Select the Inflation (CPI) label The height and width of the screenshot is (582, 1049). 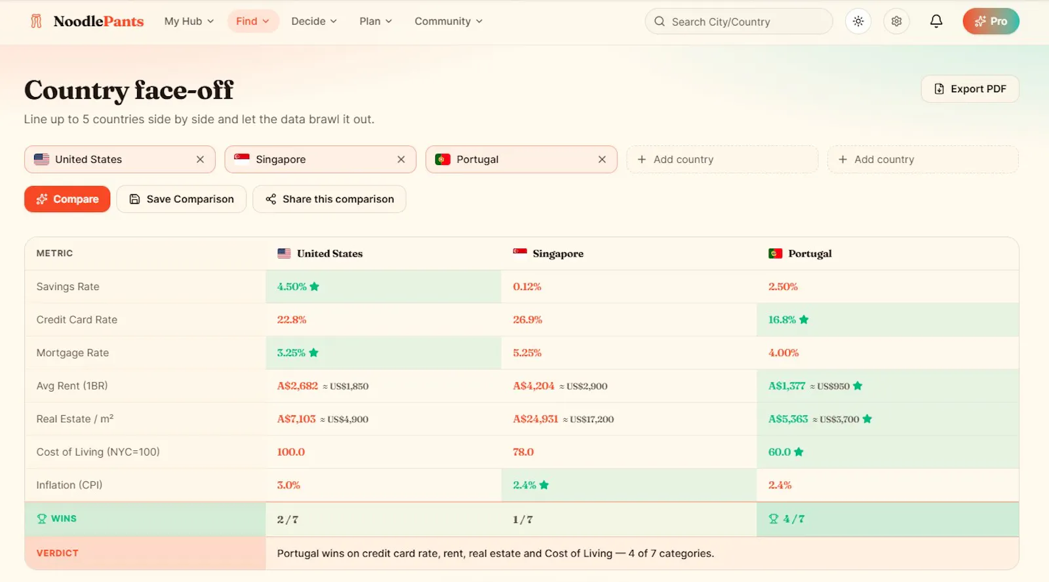(69, 485)
